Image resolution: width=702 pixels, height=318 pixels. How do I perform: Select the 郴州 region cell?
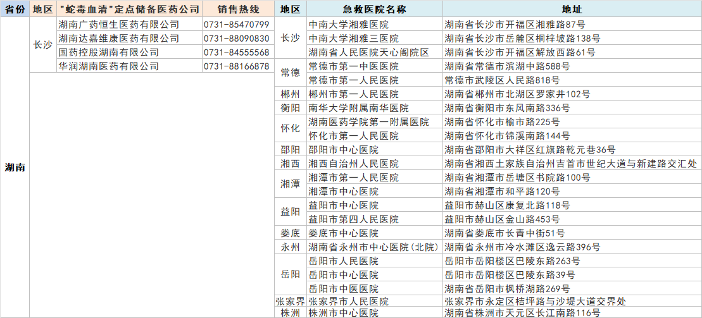click(290, 94)
